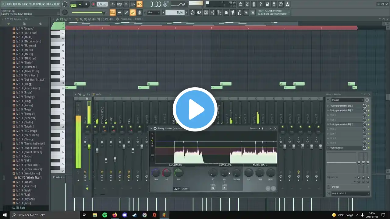Open the TOOLS menu
The height and width of the screenshot is (219, 390).
[49, 4]
